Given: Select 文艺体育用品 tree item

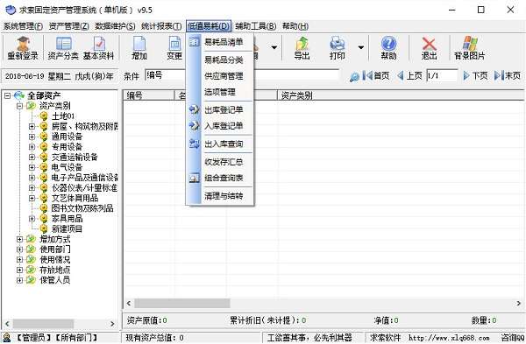Looking at the screenshot, I should pyautogui.click(x=75, y=198).
